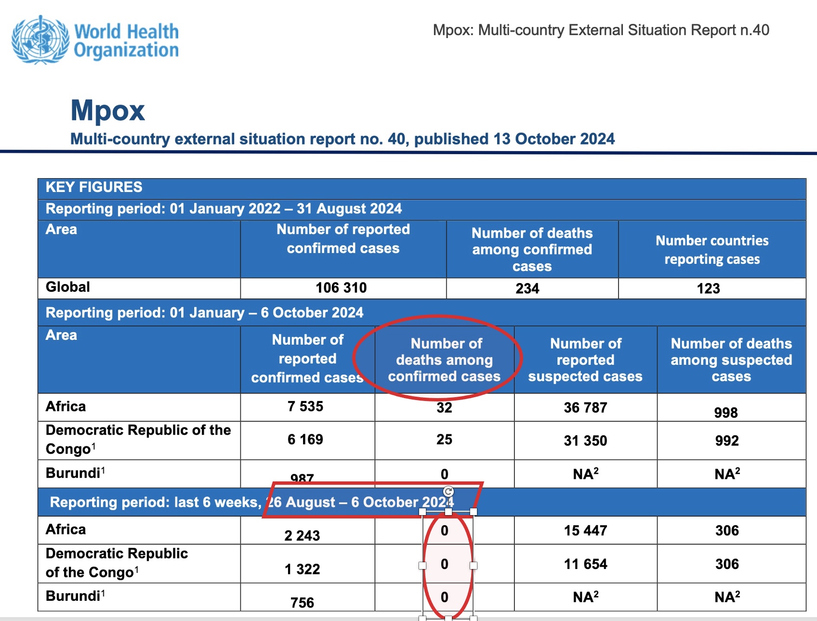Click the rotation handle above the selected oval

[x=448, y=492]
